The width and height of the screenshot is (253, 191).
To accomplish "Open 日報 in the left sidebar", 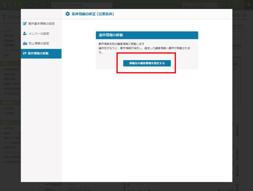I will coord(7,55).
